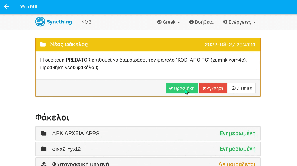297x166 pixels.
Task: Open the Greek language dropdown
Action: [x=168, y=22]
